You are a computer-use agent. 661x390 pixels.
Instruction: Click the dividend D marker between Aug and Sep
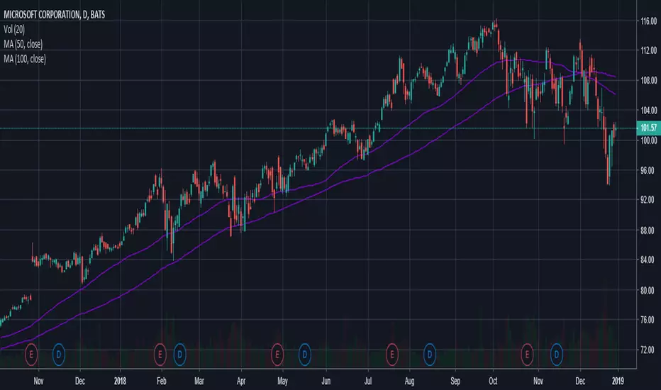pyautogui.click(x=430, y=355)
